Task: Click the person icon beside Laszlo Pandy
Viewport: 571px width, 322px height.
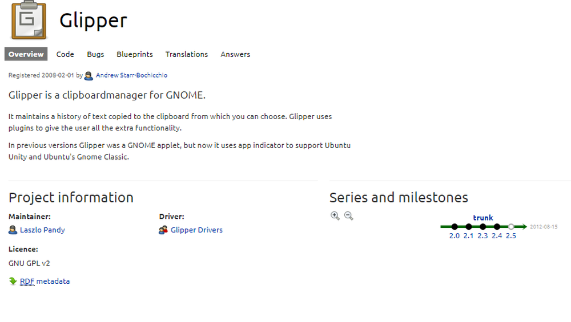Action: click(x=13, y=230)
